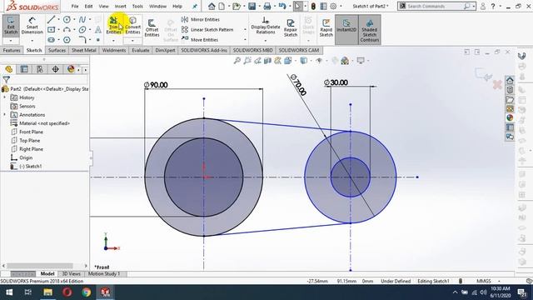Open Search Commands dropdown arrow

[x=474, y=6]
